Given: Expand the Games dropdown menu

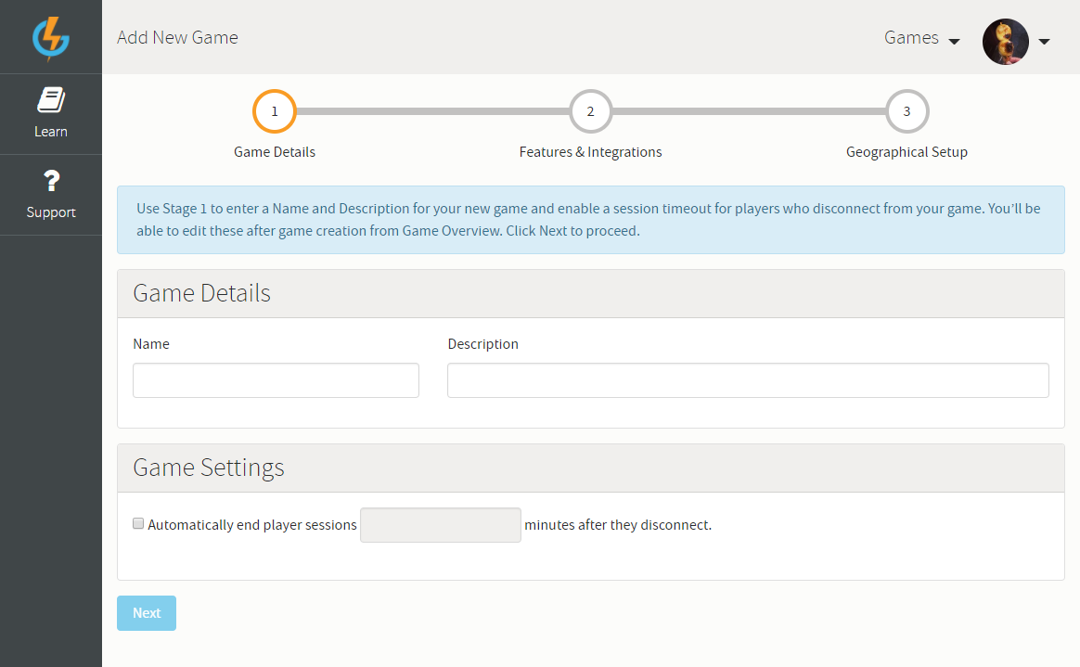Looking at the screenshot, I should 920,38.
